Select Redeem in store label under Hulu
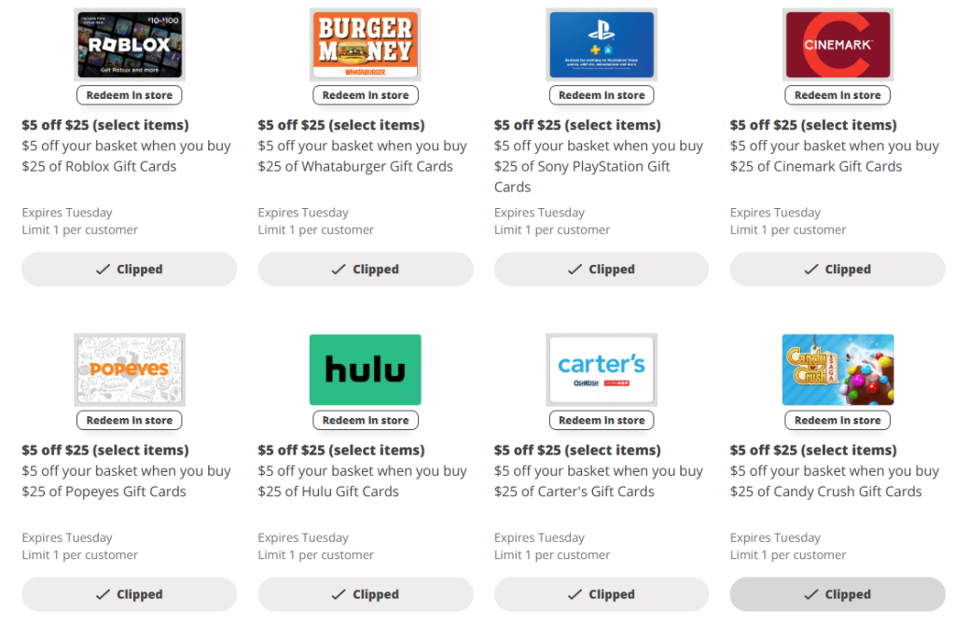955x627 pixels. 366,421
